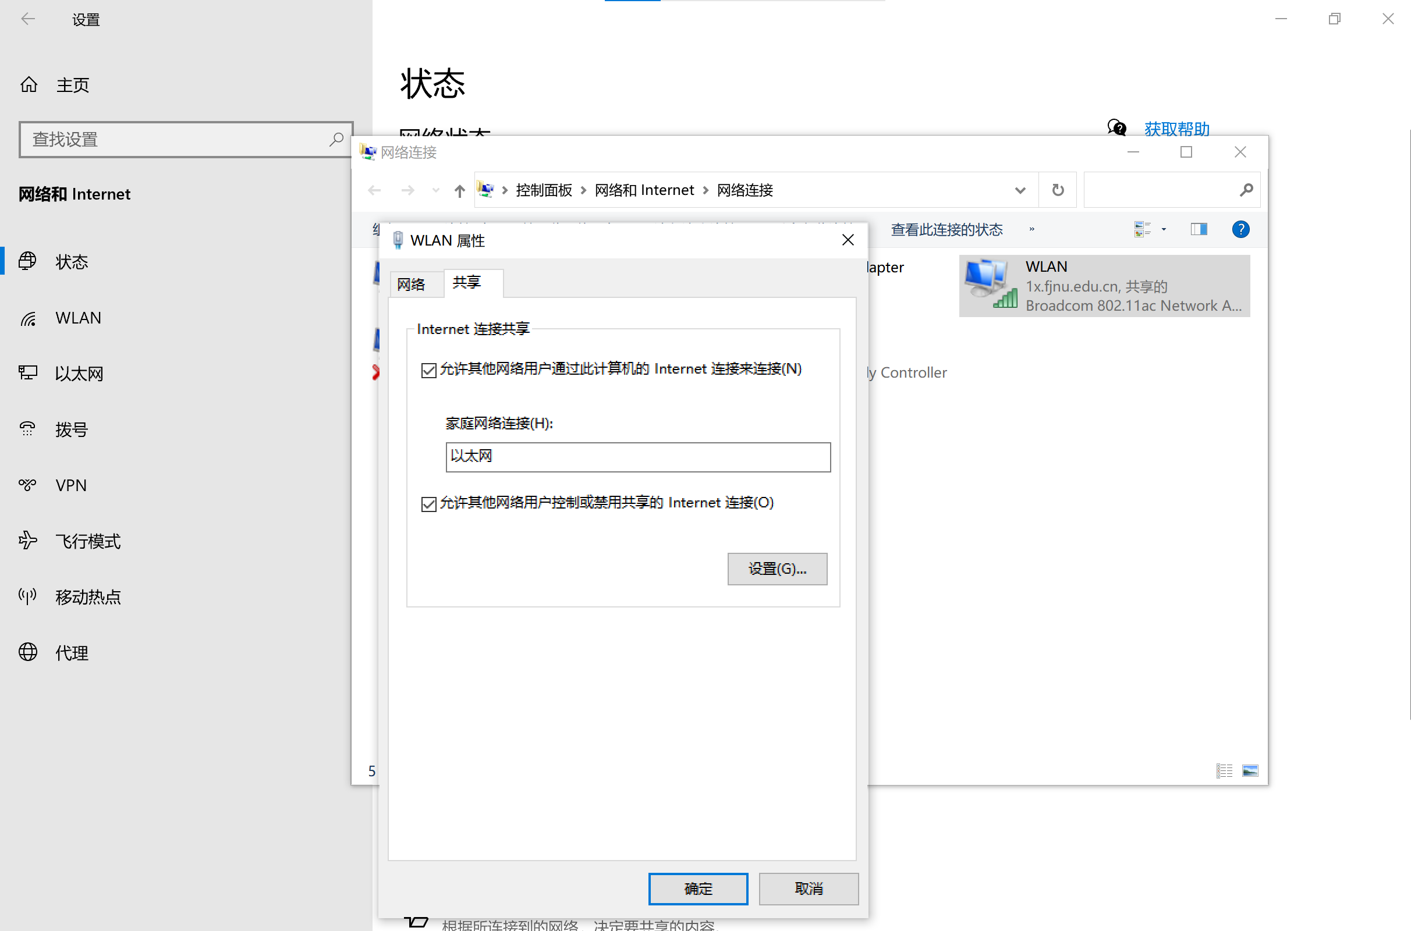1411x931 pixels.
Task: Uncheck allow users to control shared connection
Action: (x=428, y=504)
